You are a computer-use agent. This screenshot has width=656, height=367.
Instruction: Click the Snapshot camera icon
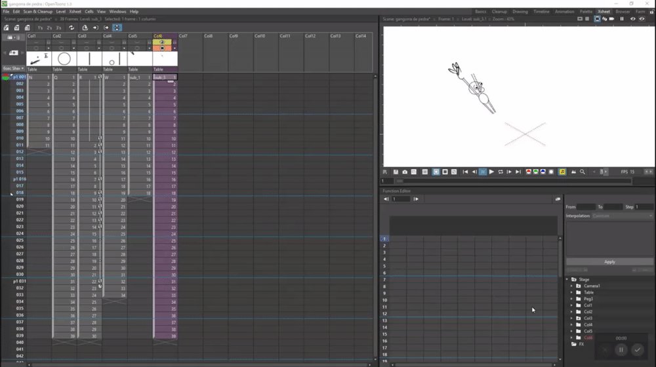(405, 172)
